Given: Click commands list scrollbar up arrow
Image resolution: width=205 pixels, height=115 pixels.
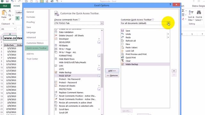Looking at the screenshot, I should point(102,30).
